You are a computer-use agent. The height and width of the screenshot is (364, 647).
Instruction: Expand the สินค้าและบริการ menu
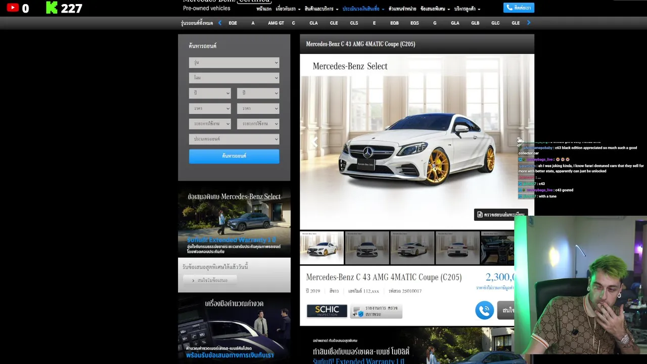point(321,9)
